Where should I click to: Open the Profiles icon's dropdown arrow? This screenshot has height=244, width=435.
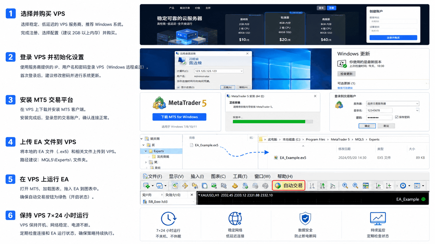[165, 186]
